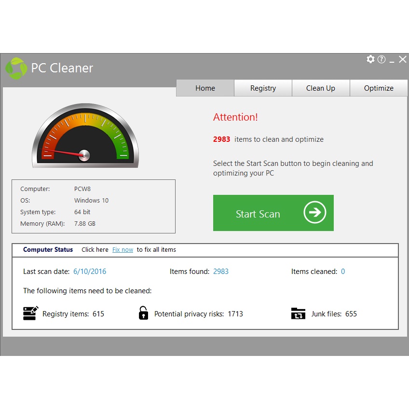This screenshot has height=409, width=409.
Task: Click the privacy risks padlock icon
Action: coord(143,314)
